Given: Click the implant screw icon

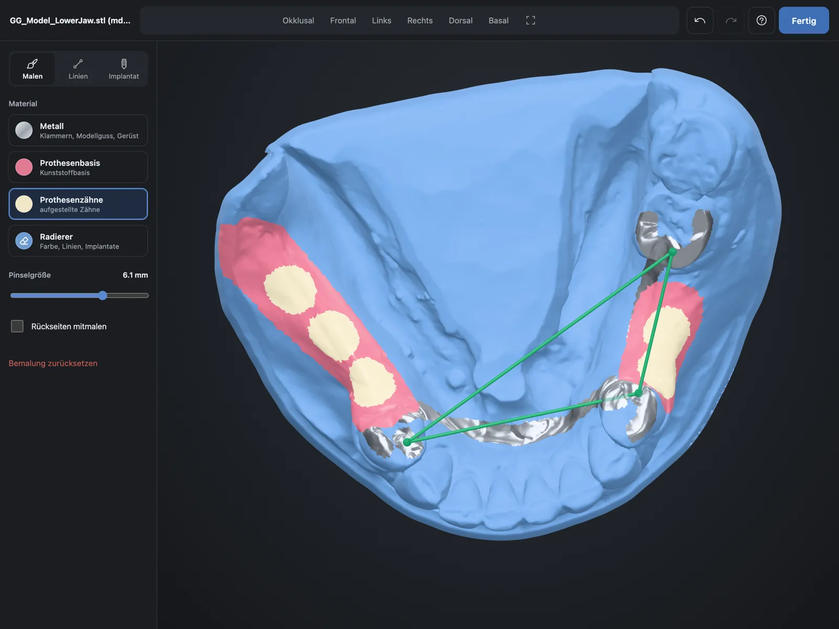Looking at the screenshot, I should coord(124,63).
